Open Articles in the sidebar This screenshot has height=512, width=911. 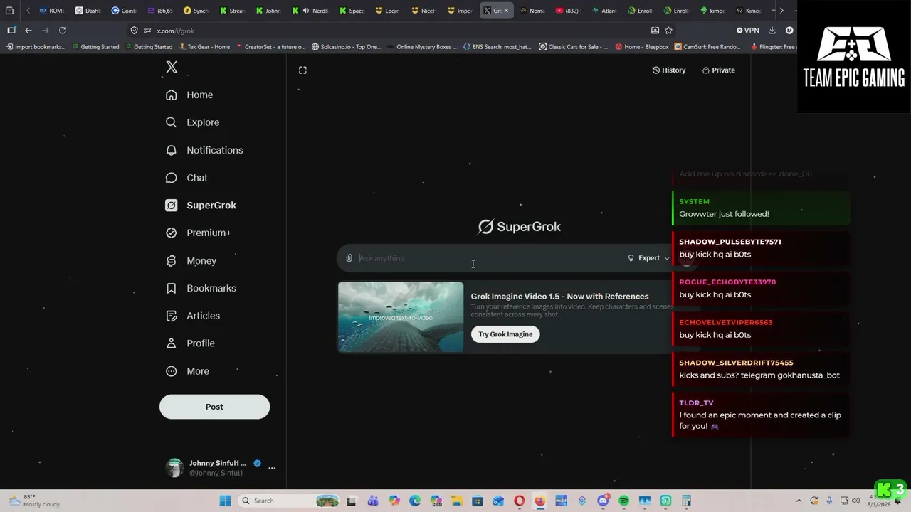click(192, 316)
